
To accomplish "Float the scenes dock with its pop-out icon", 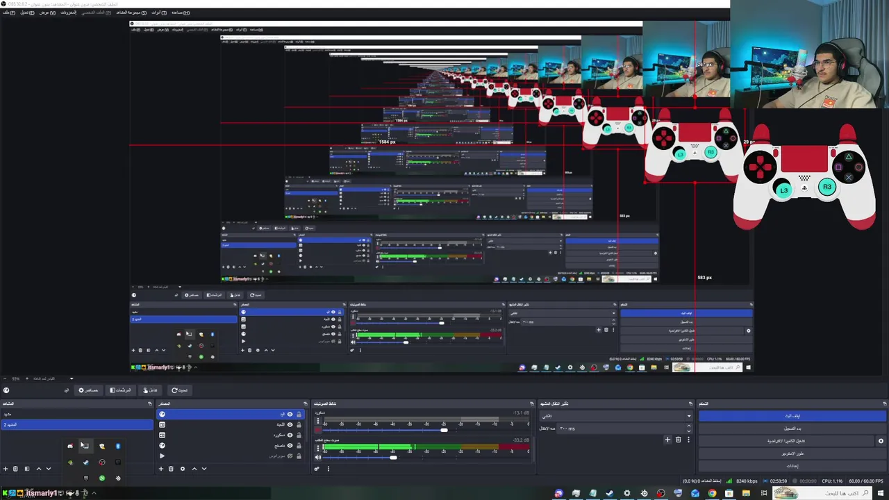I will [149, 403].
